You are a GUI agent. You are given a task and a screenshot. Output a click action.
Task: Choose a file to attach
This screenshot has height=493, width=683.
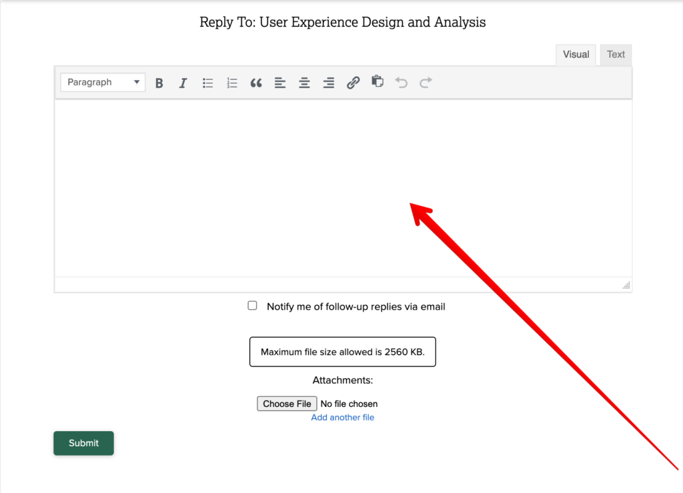tap(287, 403)
